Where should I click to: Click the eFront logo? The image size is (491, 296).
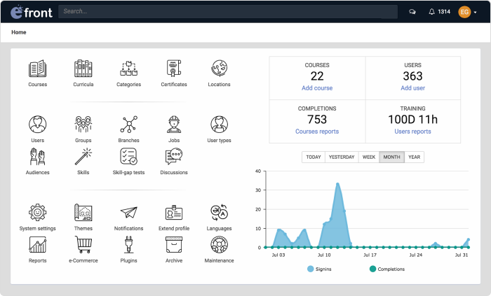(x=32, y=12)
